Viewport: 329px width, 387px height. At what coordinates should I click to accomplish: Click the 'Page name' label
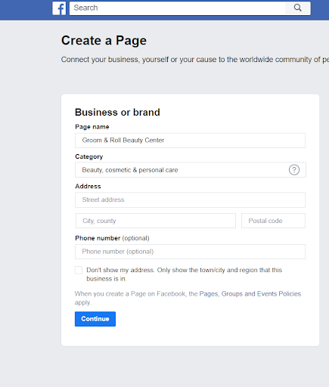click(92, 127)
